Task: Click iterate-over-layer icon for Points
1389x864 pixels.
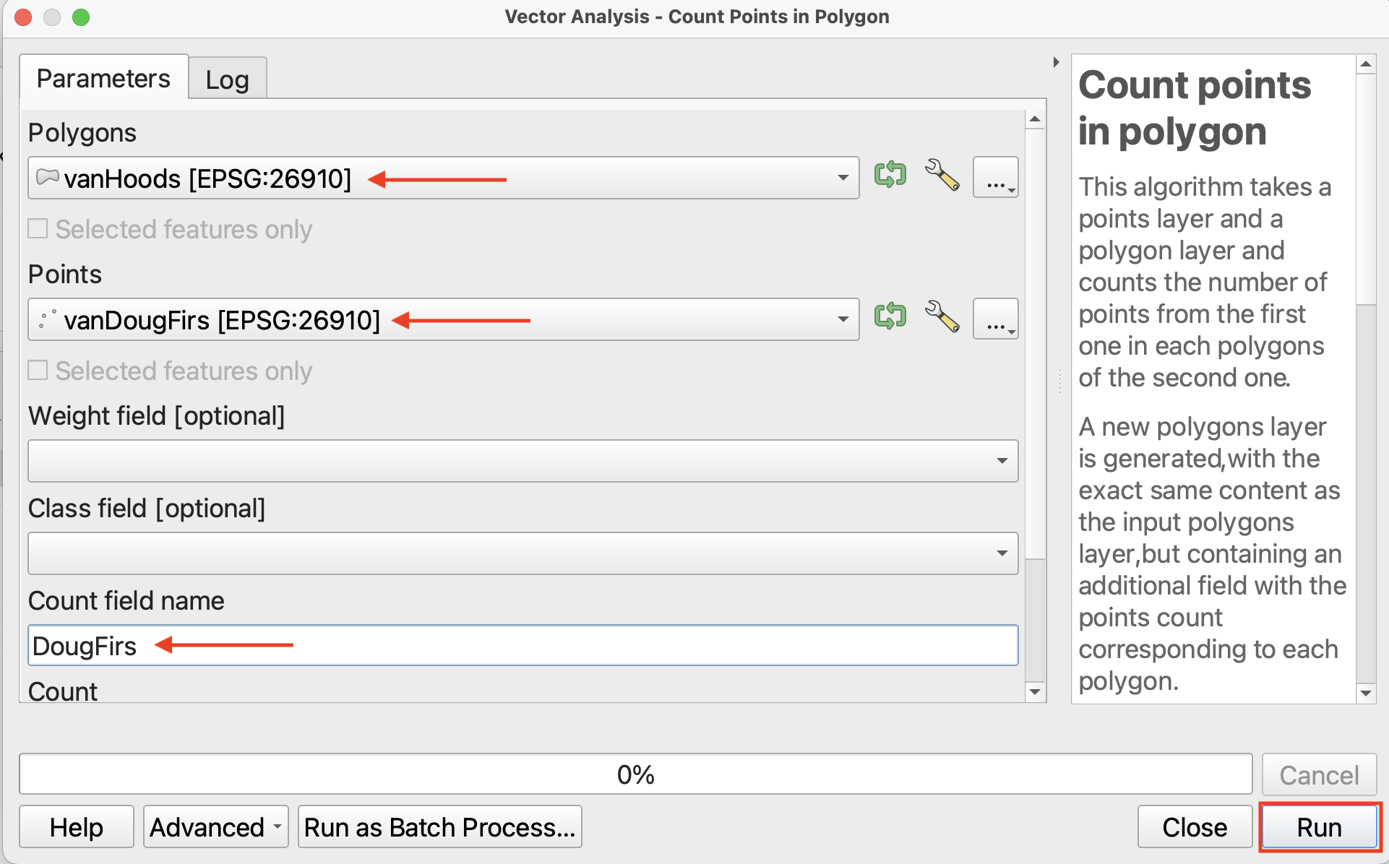Action: pos(890,317)
